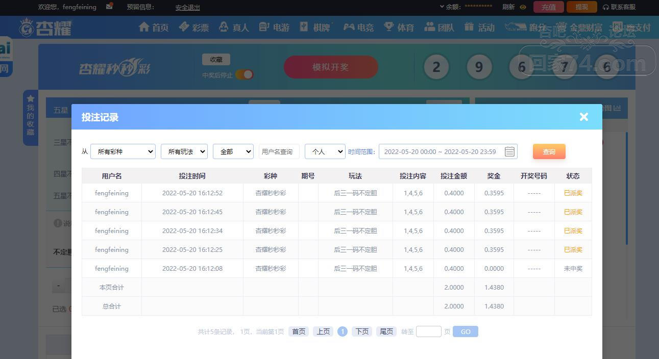The height and width of the screenshot is (359, 659).
Task: Expand the 所有彩种 dropdown
Action: [123, 151]
